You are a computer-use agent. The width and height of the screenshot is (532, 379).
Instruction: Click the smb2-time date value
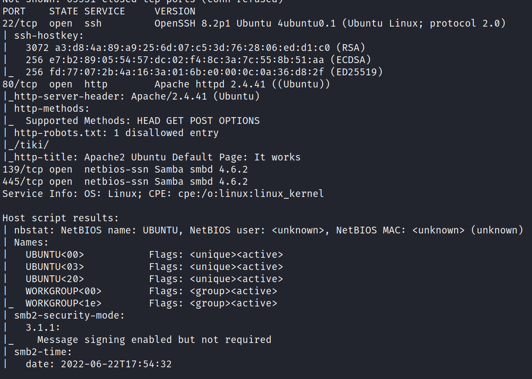[116, 364]
